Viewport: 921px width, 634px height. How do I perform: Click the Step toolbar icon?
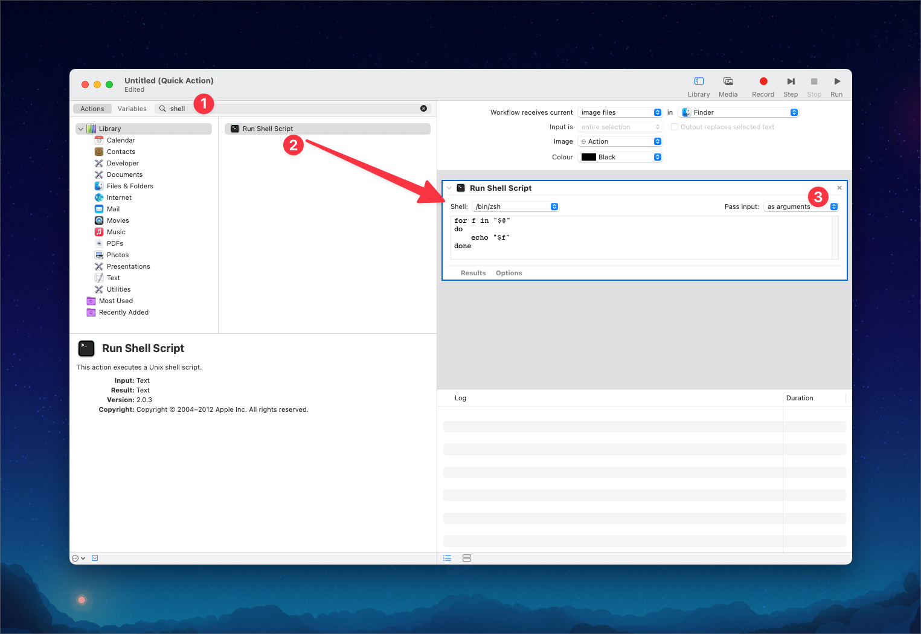pyautogui.click(x=791, y=82)
